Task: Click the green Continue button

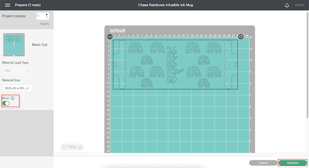Action: pyautogui.click(x=293, y=163)
